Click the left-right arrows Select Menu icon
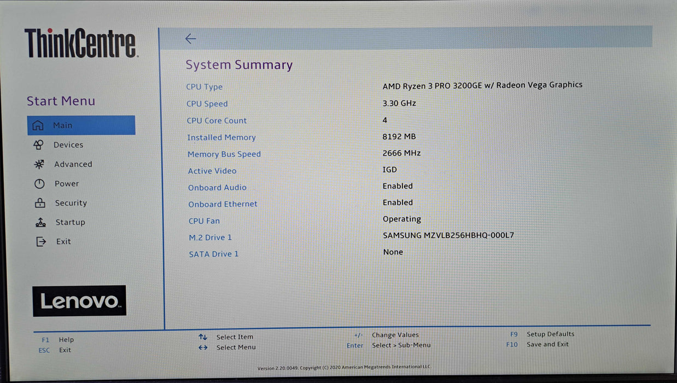 (x=203, y=347)
